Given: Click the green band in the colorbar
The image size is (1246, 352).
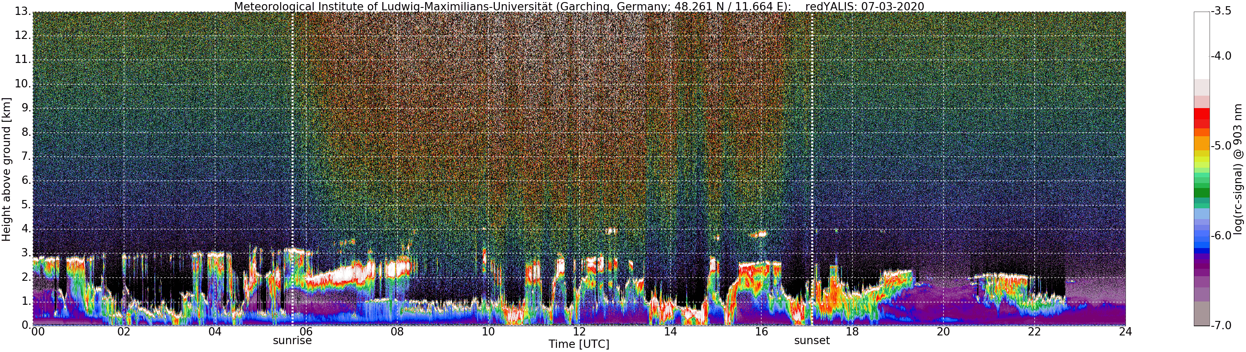Looking at the screenshot, I should coord(1202,193).
